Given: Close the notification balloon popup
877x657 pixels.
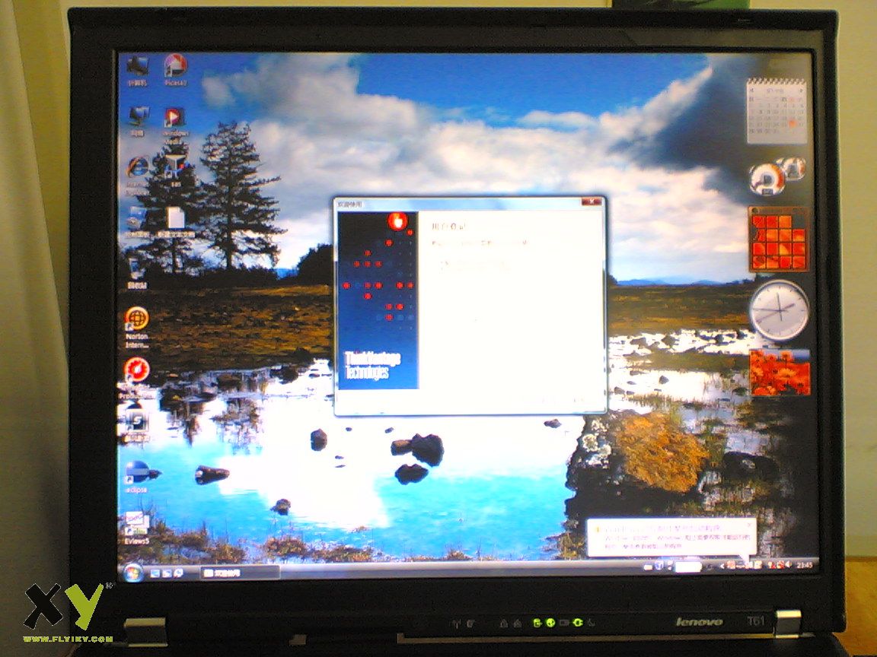Looking at the screenshot, I should coord(748,524).
